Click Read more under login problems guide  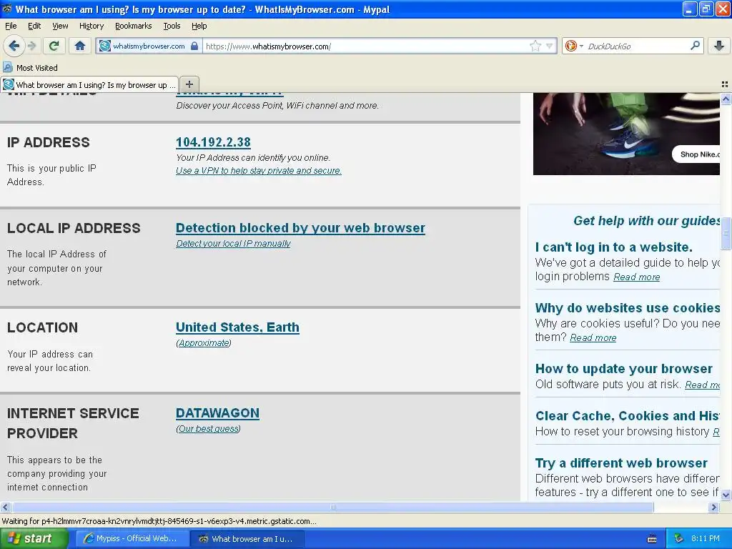[637, 277]
